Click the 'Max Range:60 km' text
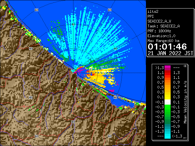The height and width of the screenshot is (146, 195). (163, 41)
